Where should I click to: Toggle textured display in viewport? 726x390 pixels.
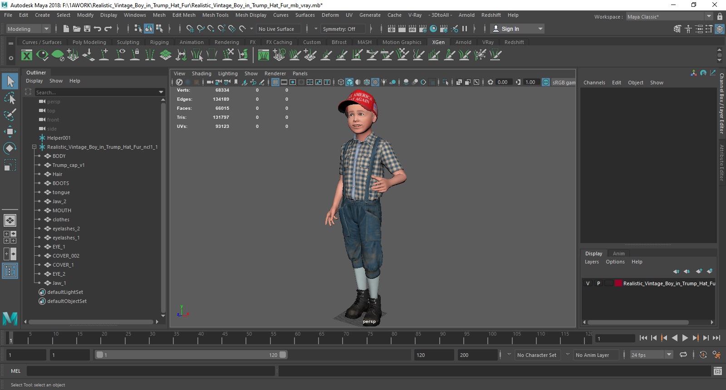click(375, 82)
